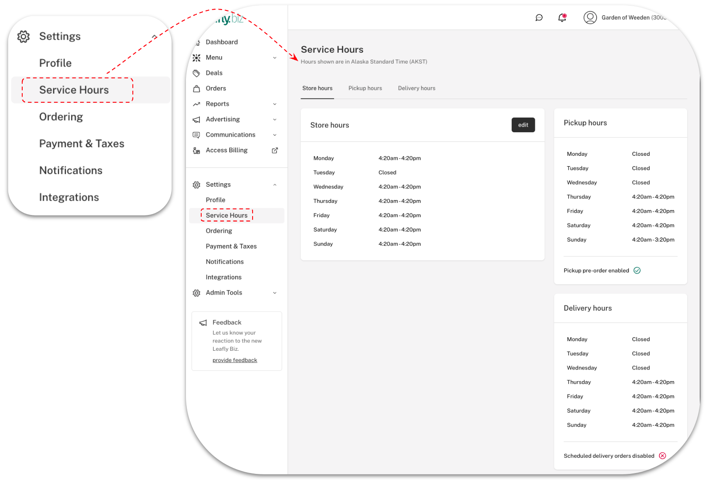This screenshot has width=709, height=480.
Task: Click the scheduled delivery disabled X icon
Action: [662, 456]
